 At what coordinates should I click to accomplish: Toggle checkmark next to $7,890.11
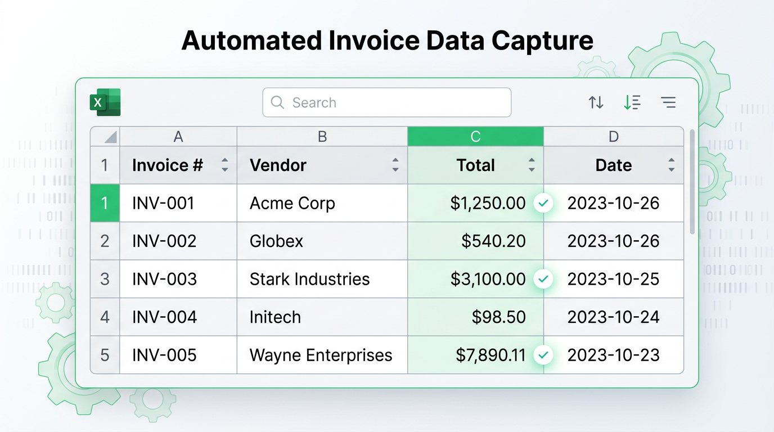tap(543, 355)
